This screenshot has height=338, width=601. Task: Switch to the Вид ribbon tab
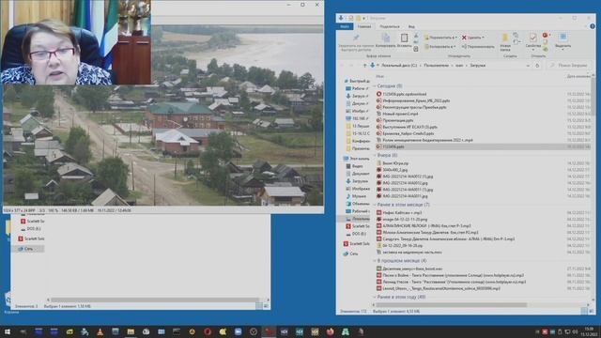click(x=411, y=26)
